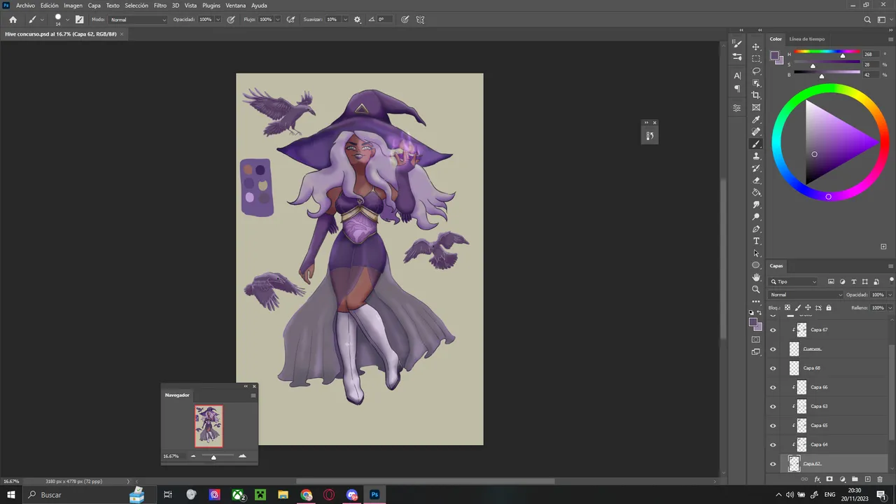Image resolution: width=896 pixels, height=504 pixels.
Task: Hide the Cuervos layer
Action: [x=773, y=349]
